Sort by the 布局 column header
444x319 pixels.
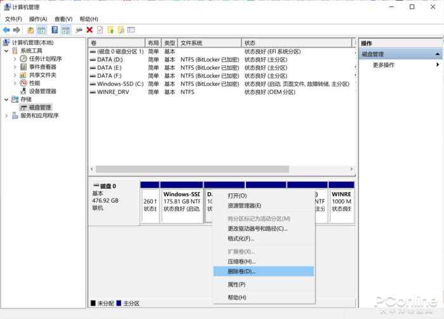pos(153,43)
